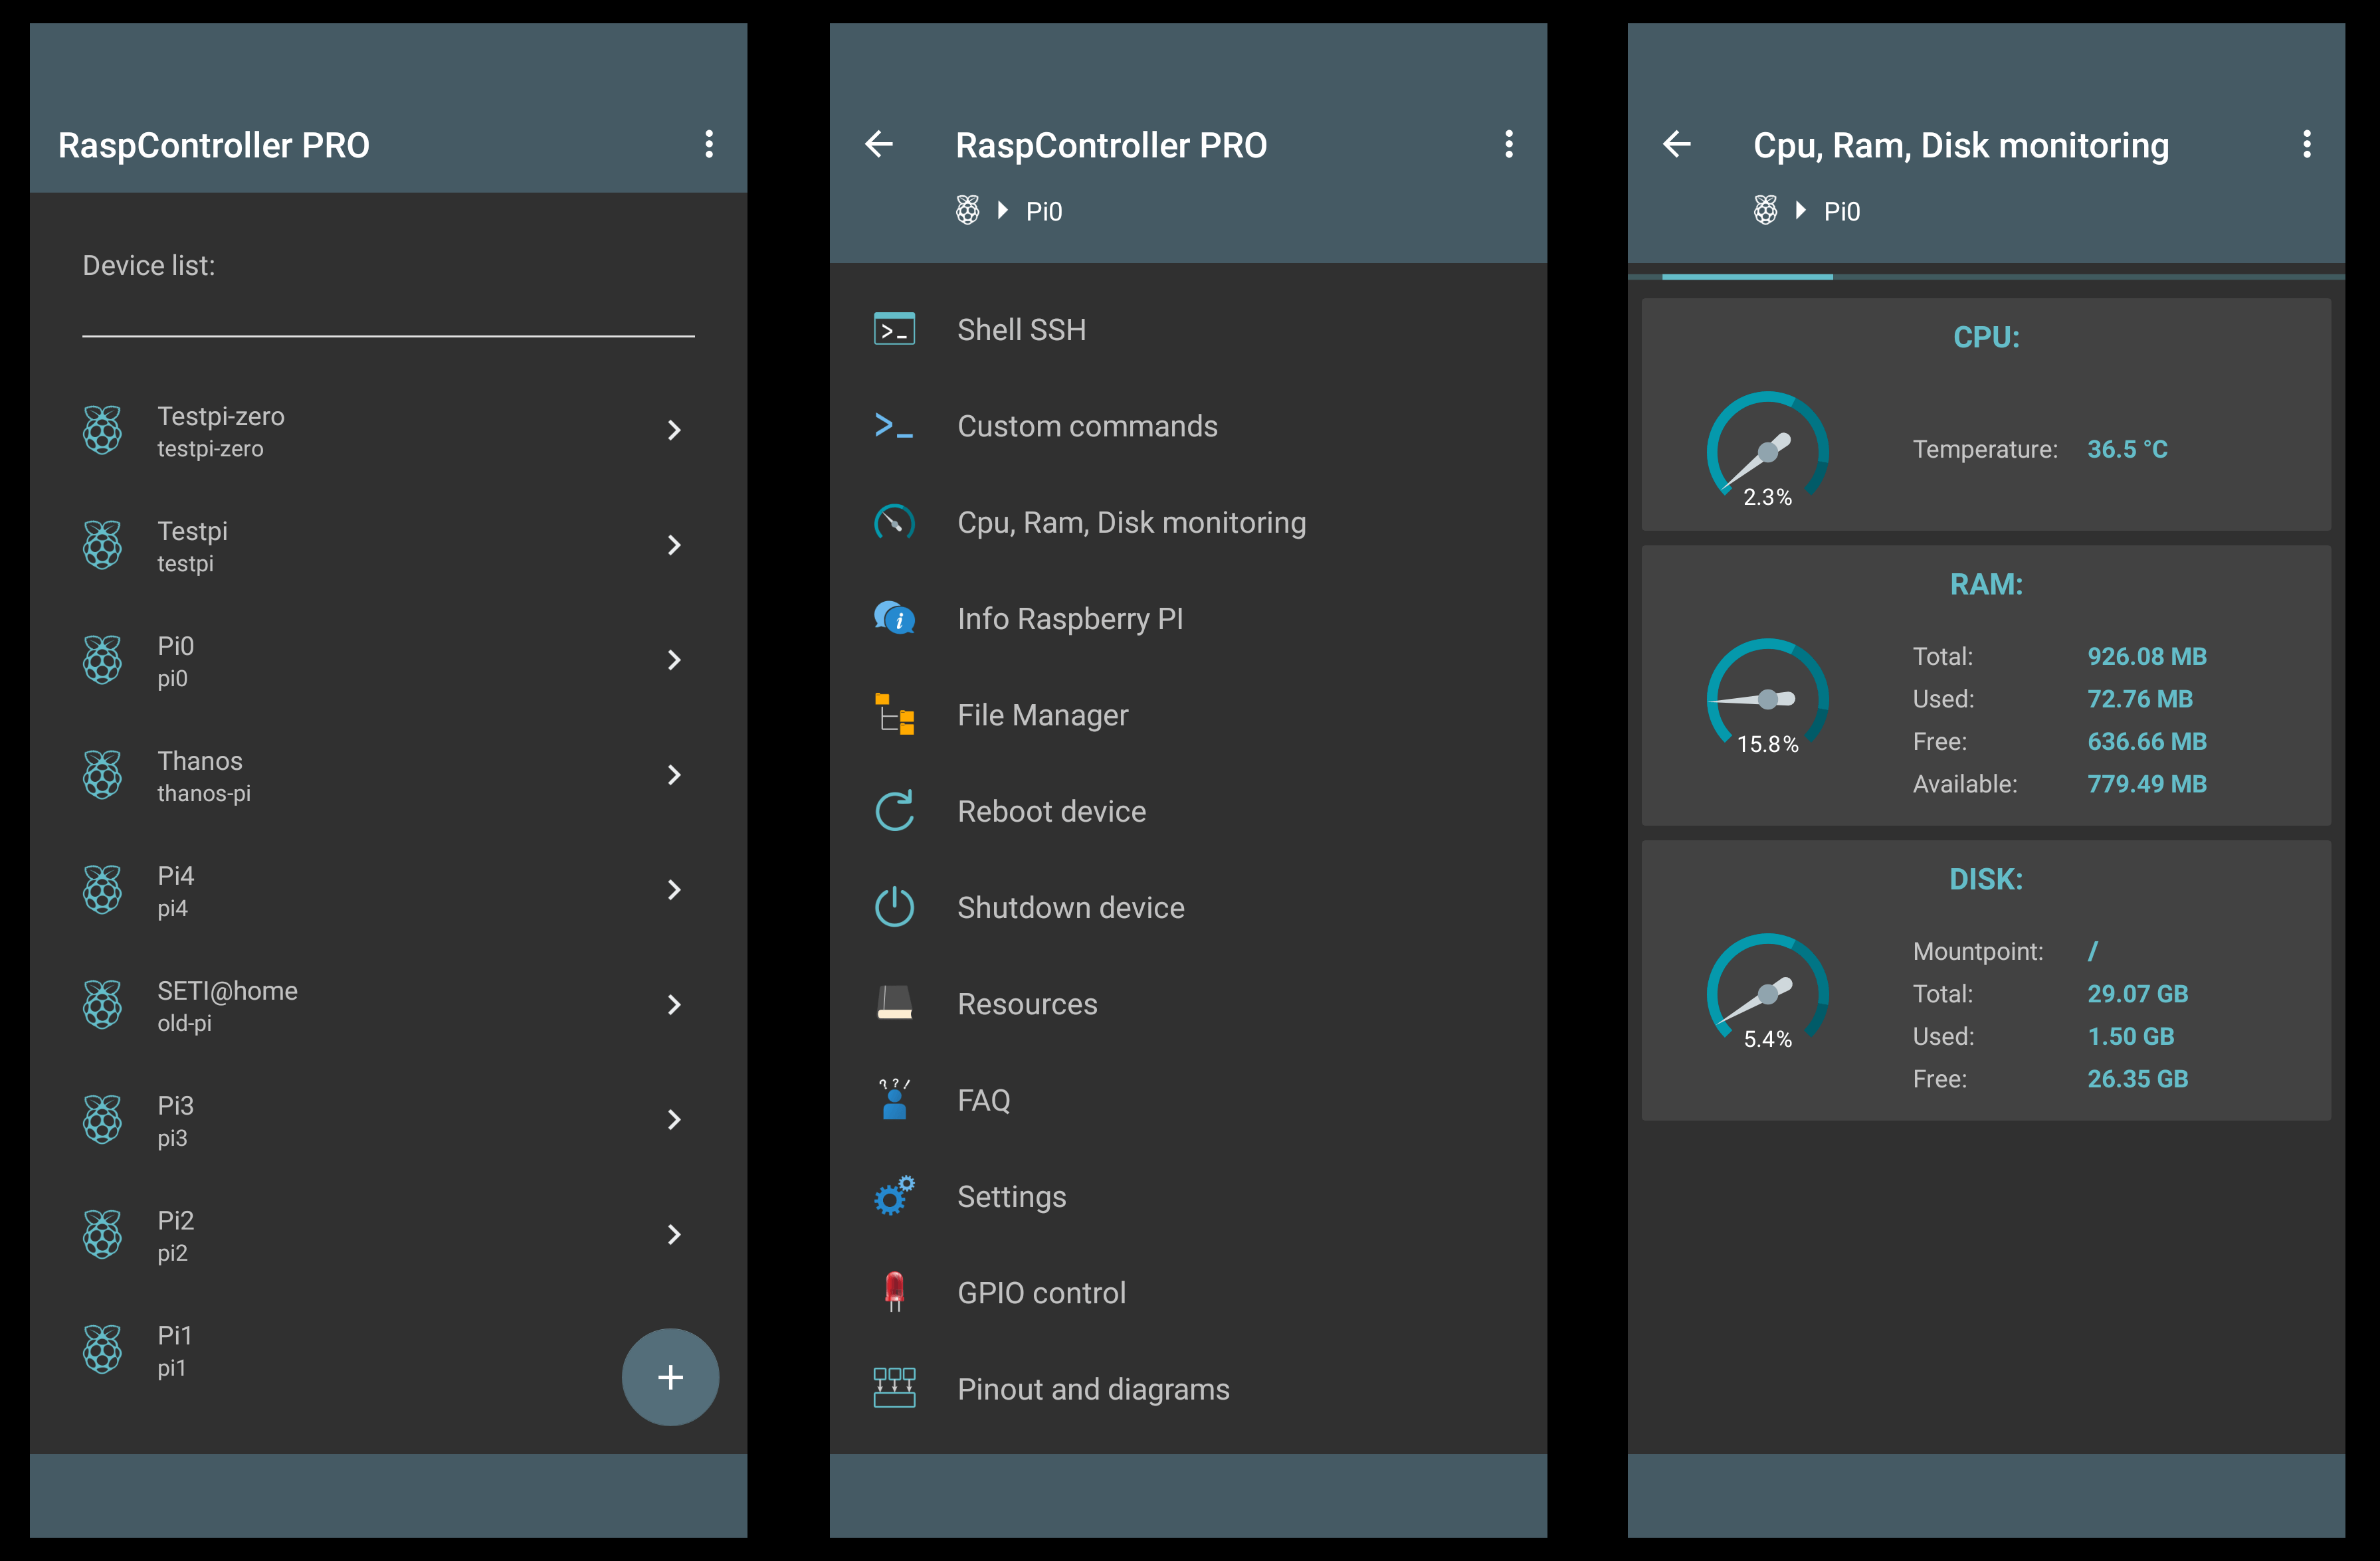Image resolution: width=2380 pixels, height=1561 pixels.
Task: Open GPIO control label
Action: (1042, 1292)
